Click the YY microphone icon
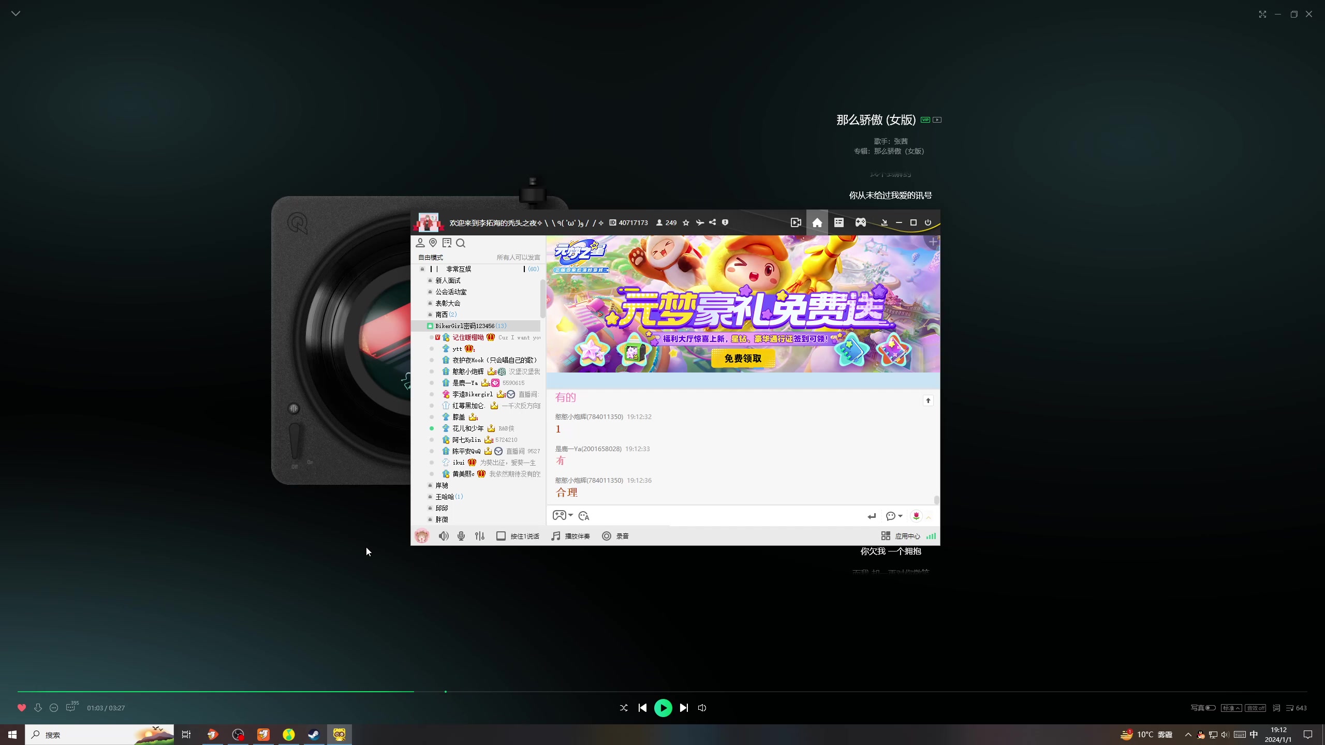 (461, 536)
